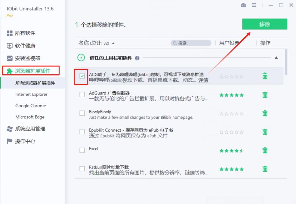Switch to Google Chrome extensions view
This screenshot has height=204, width=296.
pos(30,106)
